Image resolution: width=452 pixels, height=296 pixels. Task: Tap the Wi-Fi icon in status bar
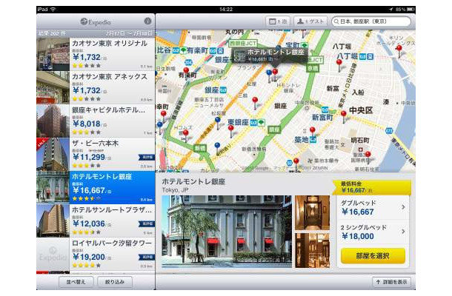53,9
